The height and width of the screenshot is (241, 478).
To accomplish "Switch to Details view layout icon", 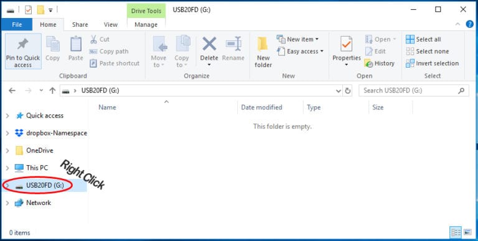I will click(x=456, y=233).
